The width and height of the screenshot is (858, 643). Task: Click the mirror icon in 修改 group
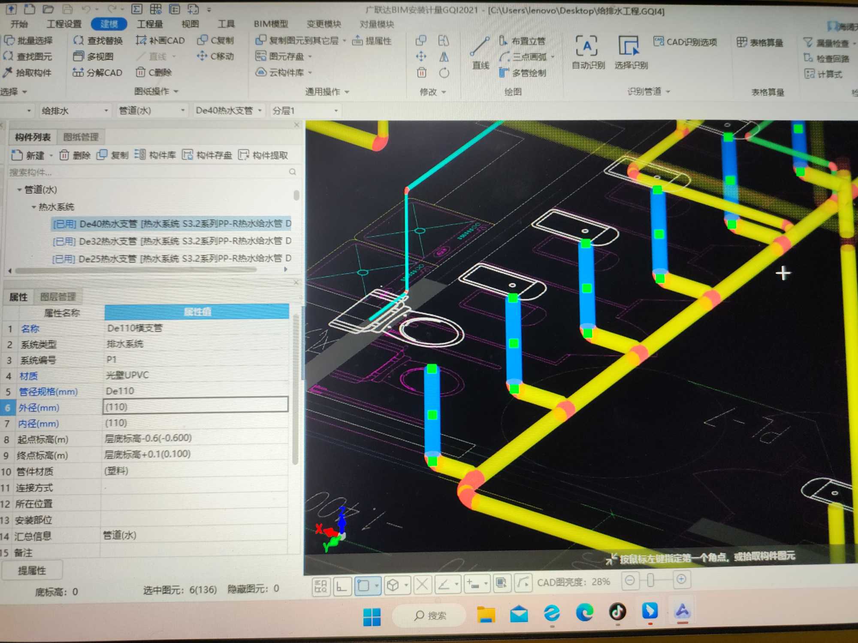click(x=444, y=57)
